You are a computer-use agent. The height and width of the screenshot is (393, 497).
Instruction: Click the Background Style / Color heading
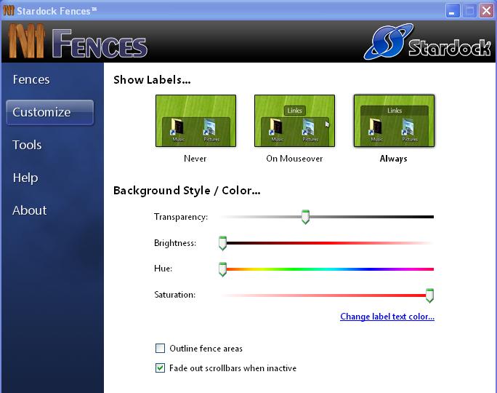[187, 191]
